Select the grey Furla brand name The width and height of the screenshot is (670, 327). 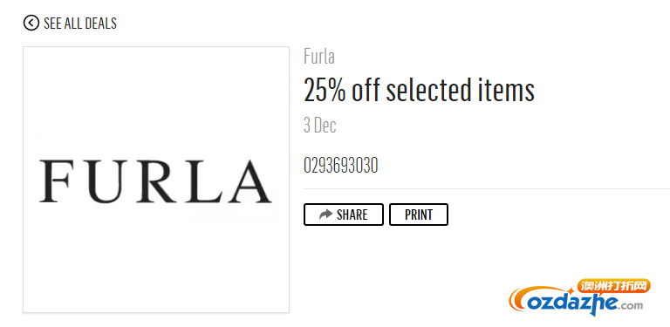point(319,57)
